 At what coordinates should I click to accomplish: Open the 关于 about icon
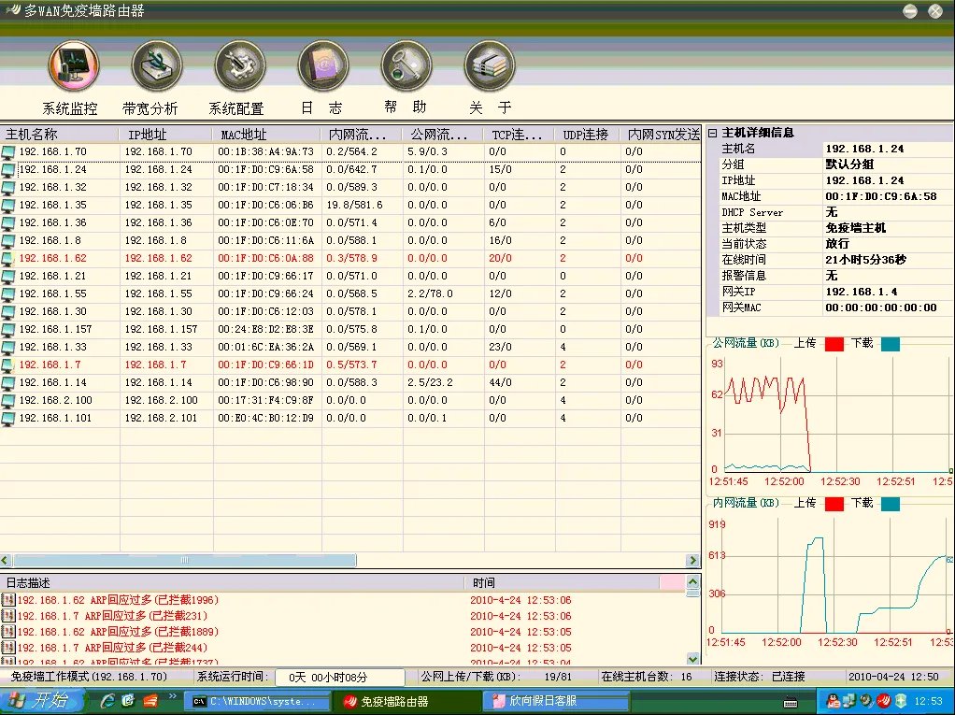click(490, 65)
